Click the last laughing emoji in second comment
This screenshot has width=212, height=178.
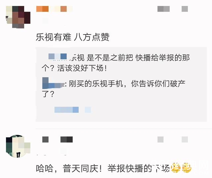tap(186, 168)
